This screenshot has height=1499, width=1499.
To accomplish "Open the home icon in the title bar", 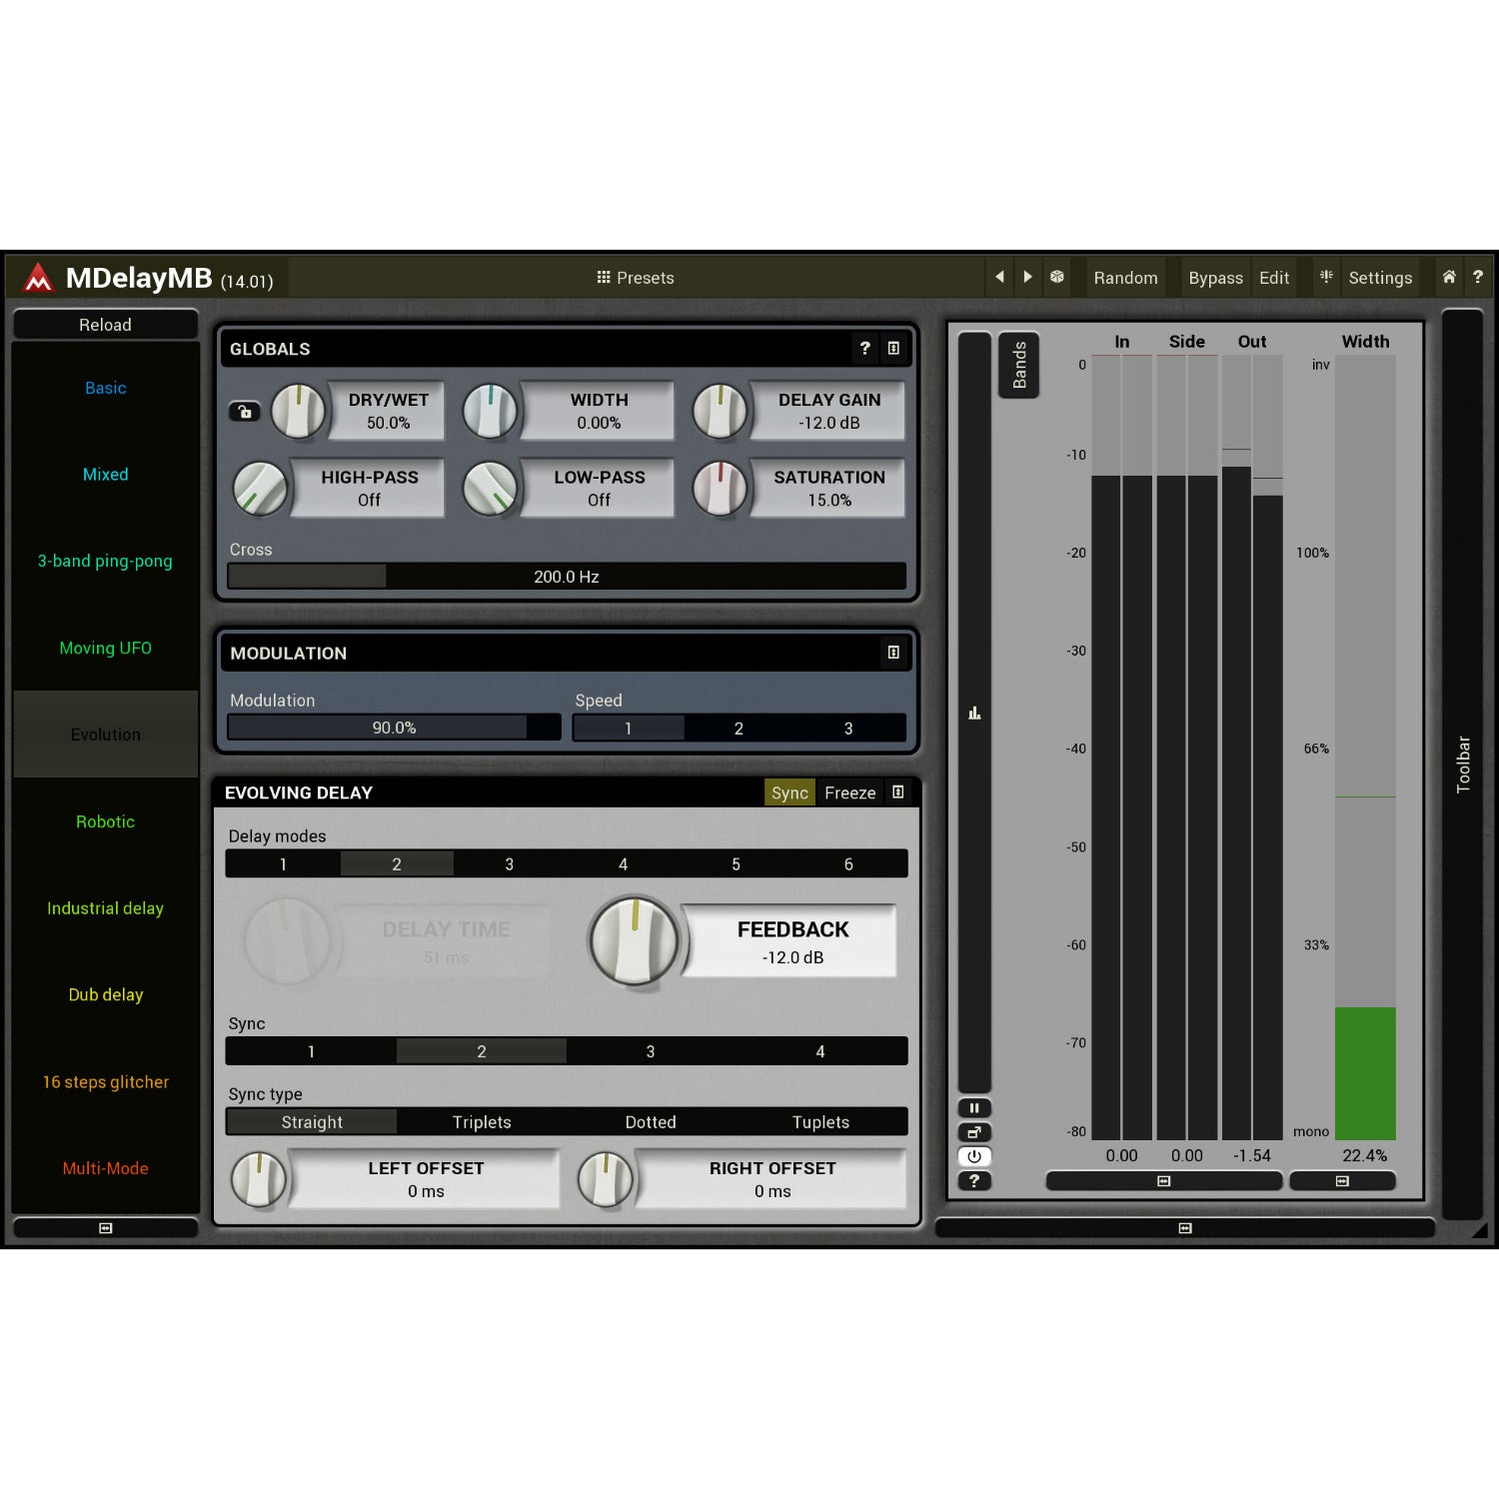I will (1449, 277).
